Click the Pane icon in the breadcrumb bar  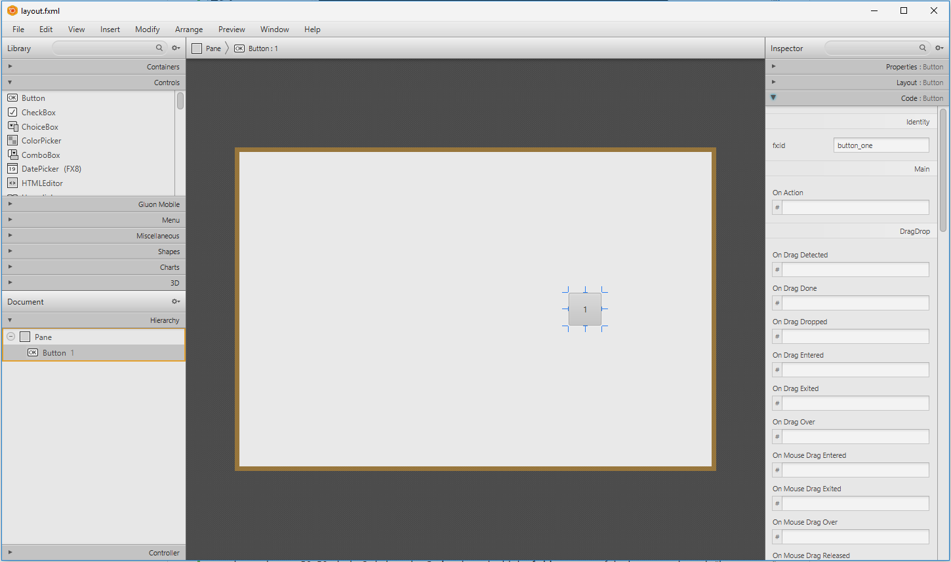point(197,48)
